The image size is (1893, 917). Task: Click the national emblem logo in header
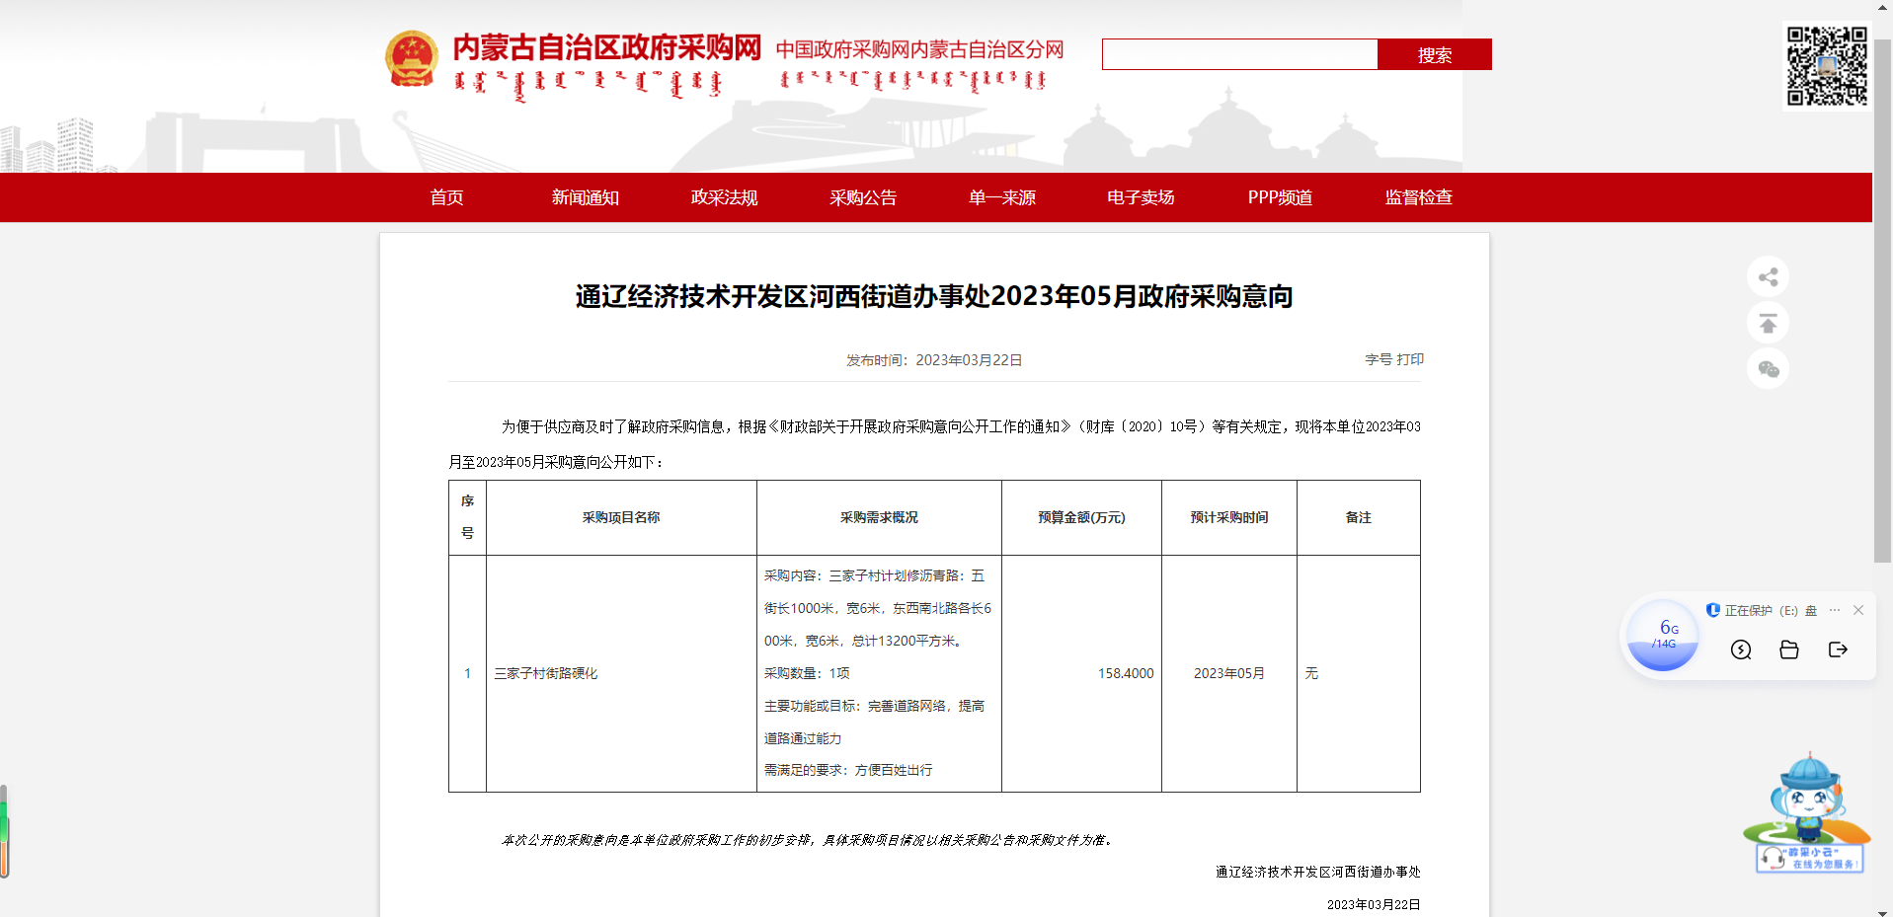click(x=412, y=59)
